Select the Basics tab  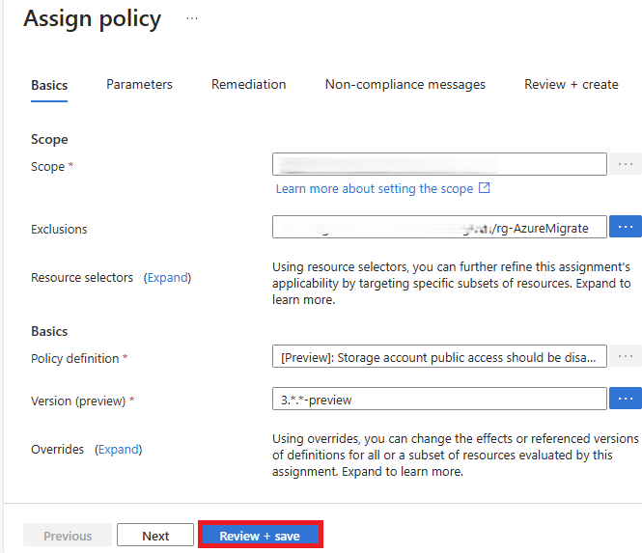pyautogui.click(x=49, y=85)
